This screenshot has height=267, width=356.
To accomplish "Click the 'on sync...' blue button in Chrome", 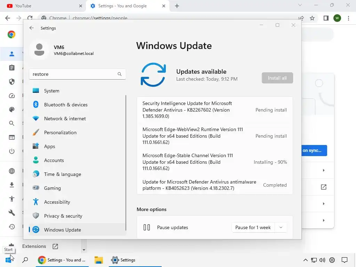I will pyautogui.click(x=314, y=151).
